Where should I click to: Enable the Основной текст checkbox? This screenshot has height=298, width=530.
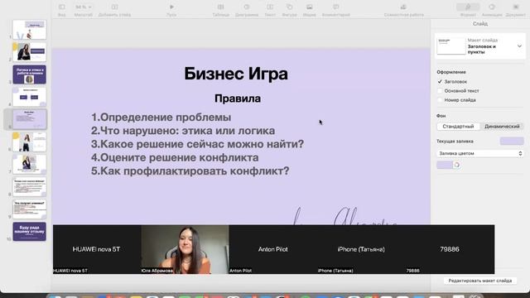(440, 91)
